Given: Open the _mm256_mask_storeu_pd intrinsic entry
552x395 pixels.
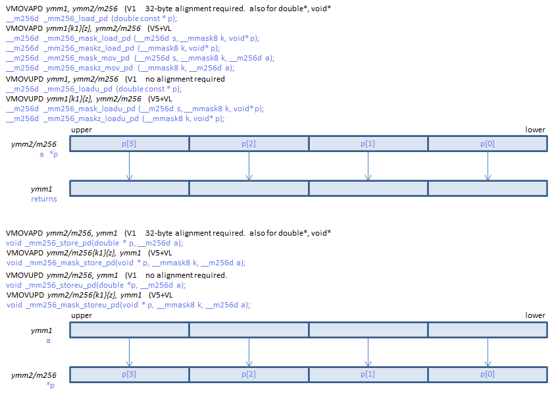Looking at the screenshot, I should click(128, 305).
